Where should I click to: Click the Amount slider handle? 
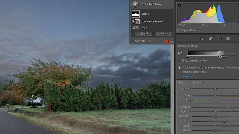(x=216, y=89)
